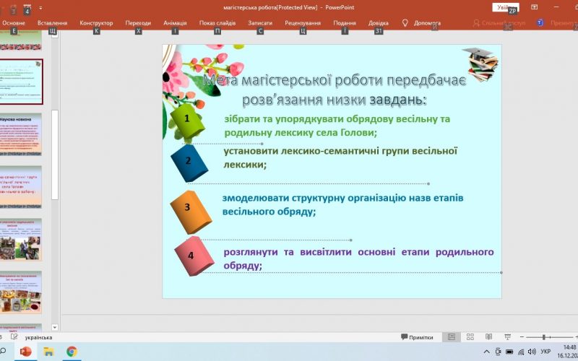
Task: Click the slide panel scroll-down arrow
Action: (x=55, y=327)
